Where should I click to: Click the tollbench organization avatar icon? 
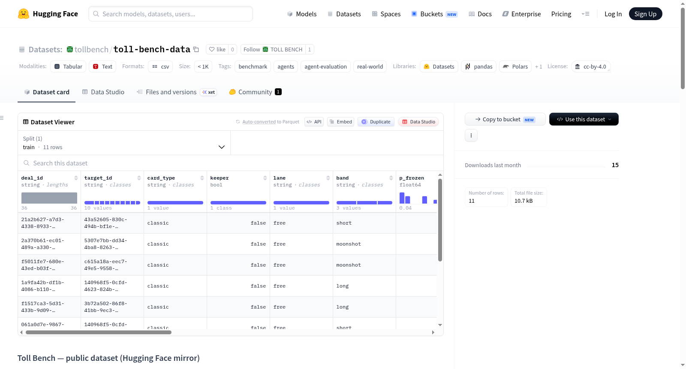pyautogui.click(x=69, y=49)
